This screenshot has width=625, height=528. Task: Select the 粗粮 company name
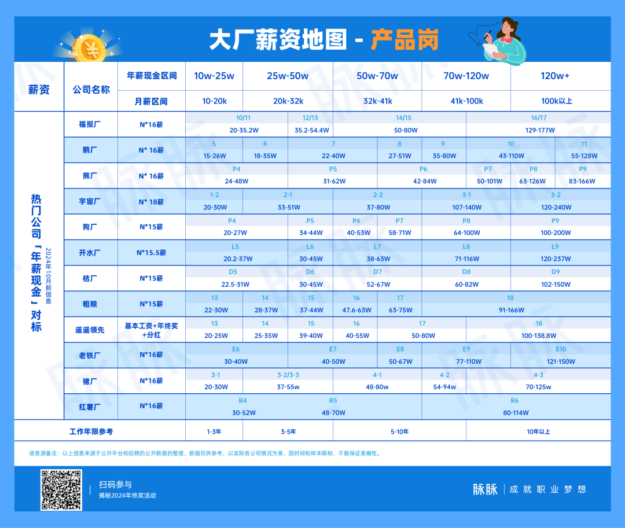pos(89,304)
